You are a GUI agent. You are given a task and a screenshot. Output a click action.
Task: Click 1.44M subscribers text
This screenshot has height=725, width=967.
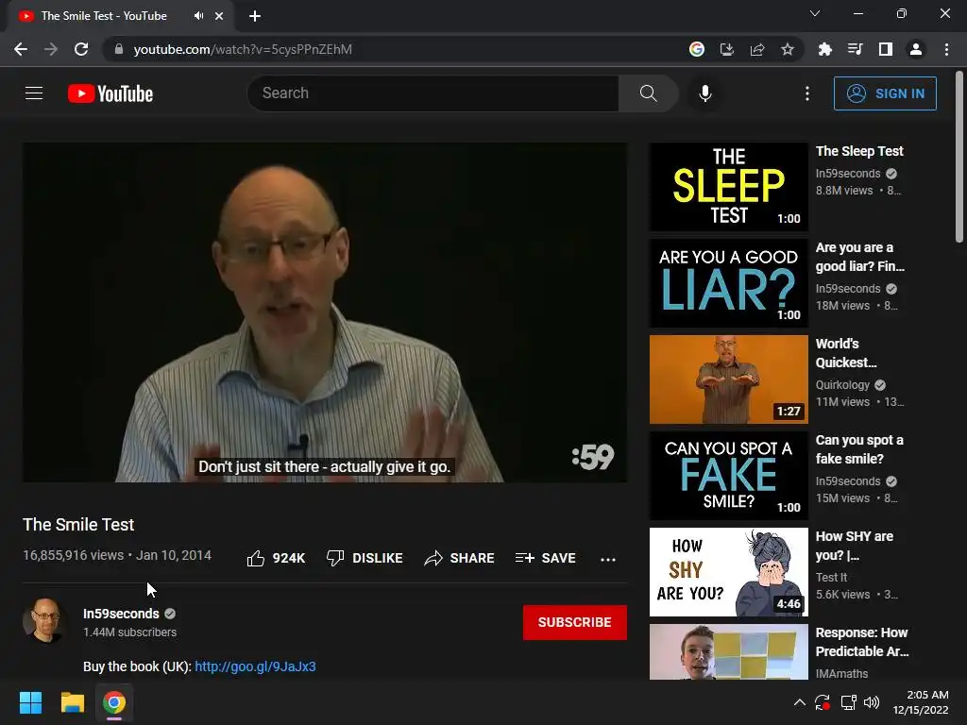(129, 632)
